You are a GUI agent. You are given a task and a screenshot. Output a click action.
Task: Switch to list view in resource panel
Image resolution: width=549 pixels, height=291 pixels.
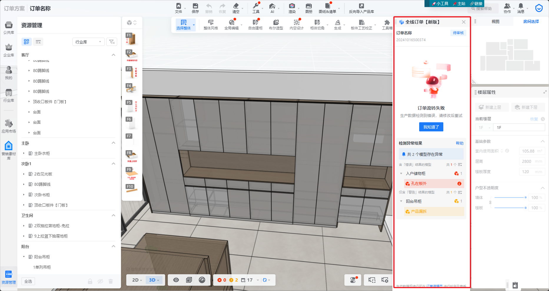click(x=38, y=42)
